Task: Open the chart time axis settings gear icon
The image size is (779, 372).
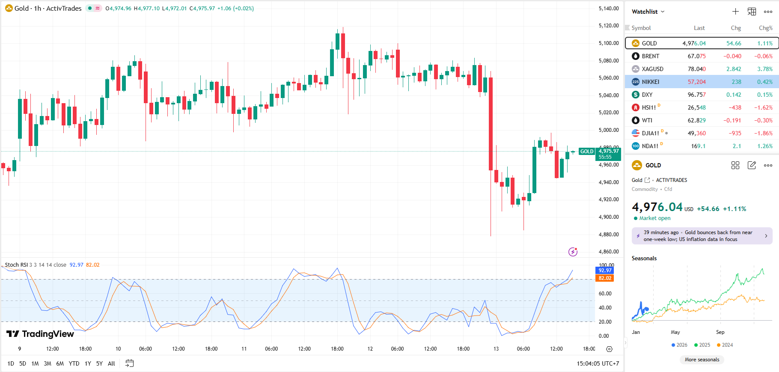Action: click(x=609, y=349)
